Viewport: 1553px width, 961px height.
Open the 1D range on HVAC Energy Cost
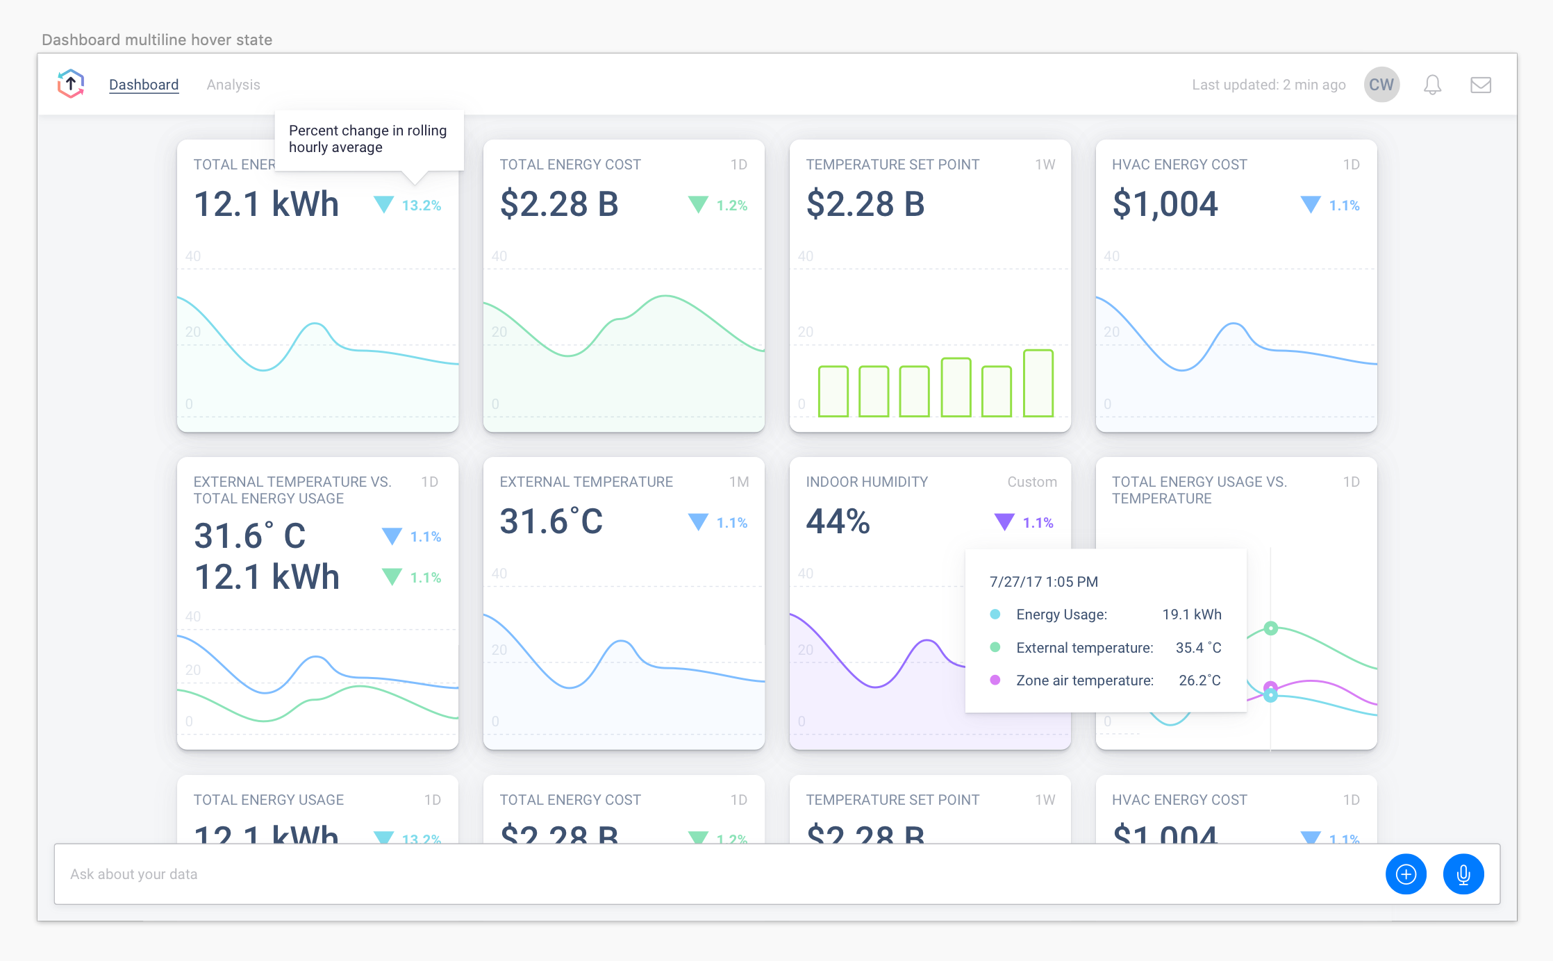(x=1352, y=165)
